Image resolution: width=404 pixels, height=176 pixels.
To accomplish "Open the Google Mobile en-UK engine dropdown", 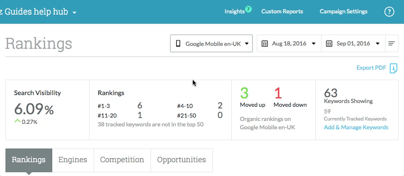I will point(211,43).
